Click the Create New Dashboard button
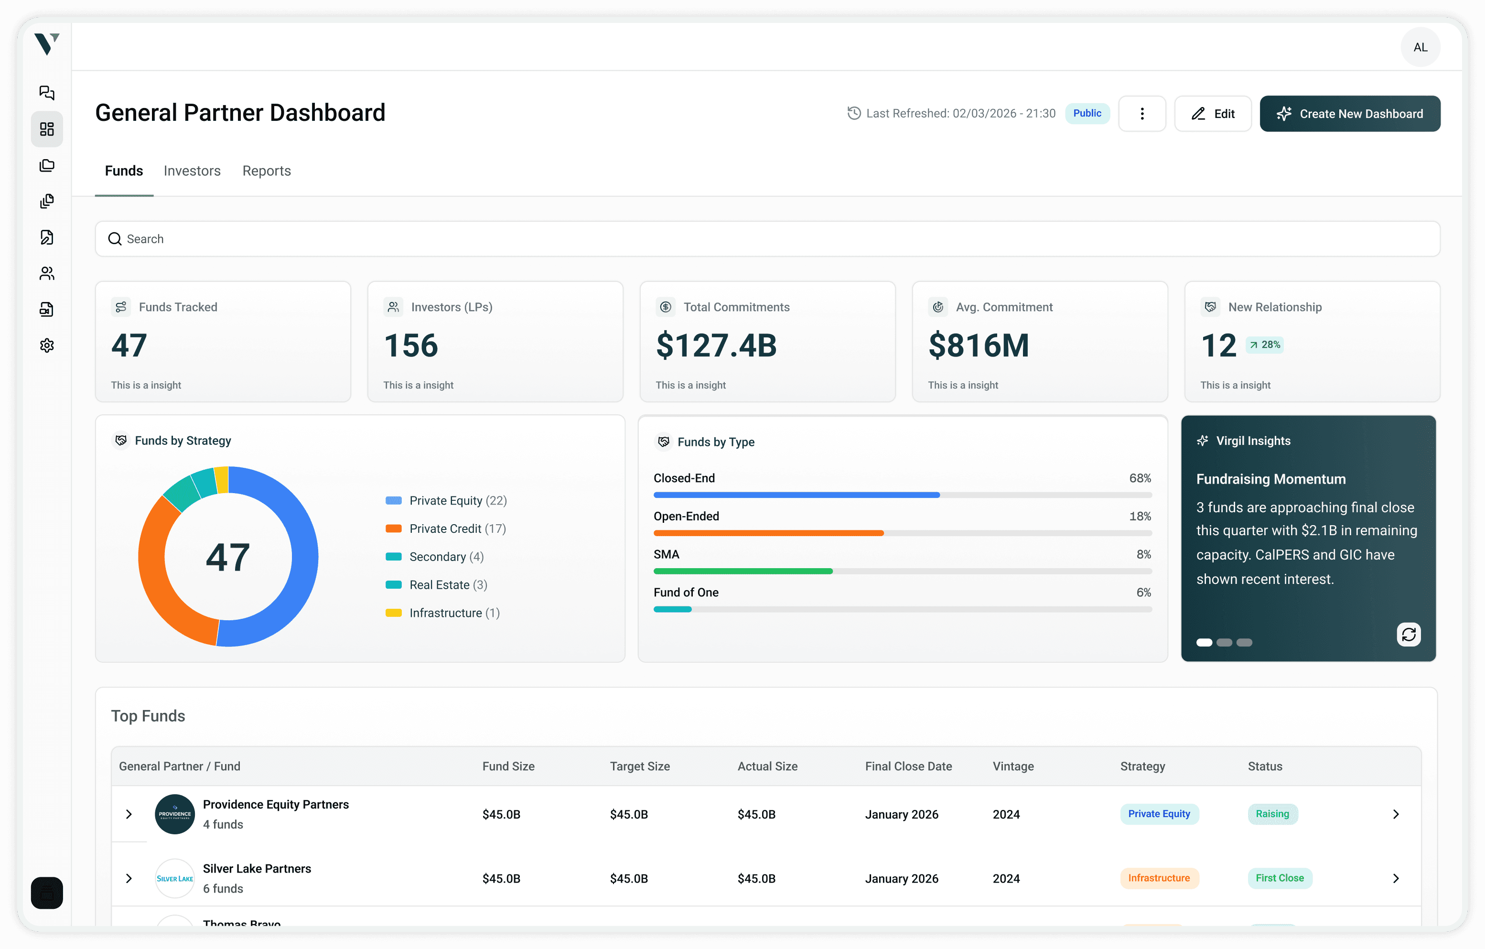The height and width of the screenshot is (949, 1485). pyautogui.click(x=1349, y=113)
